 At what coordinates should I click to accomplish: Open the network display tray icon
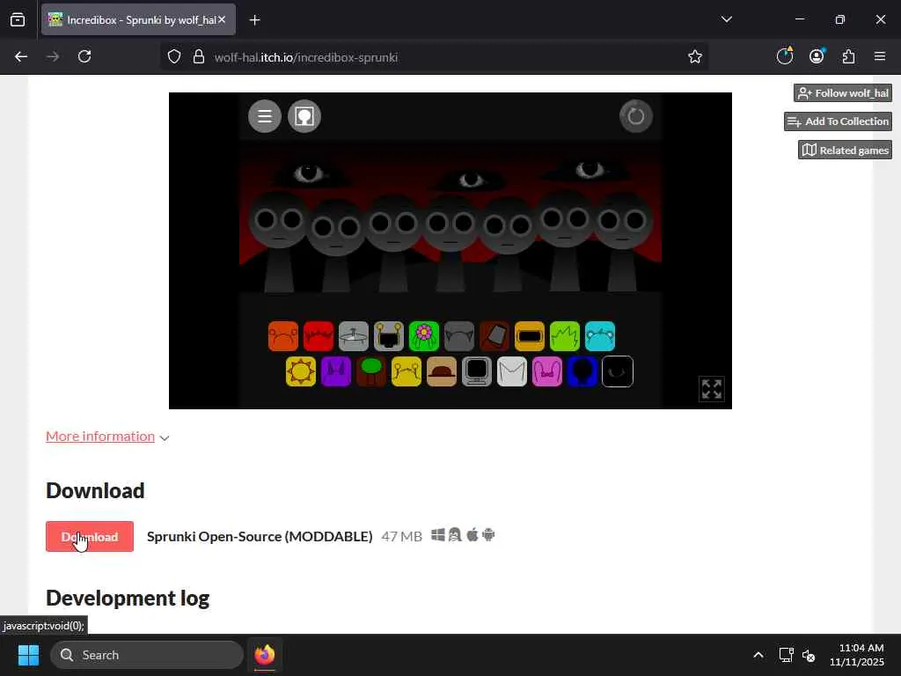click(786, 655)
